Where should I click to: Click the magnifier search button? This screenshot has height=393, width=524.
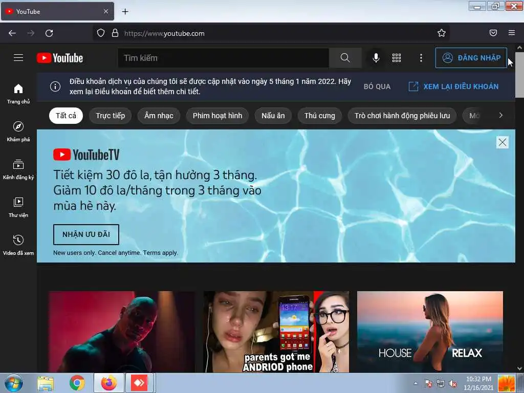345,58
